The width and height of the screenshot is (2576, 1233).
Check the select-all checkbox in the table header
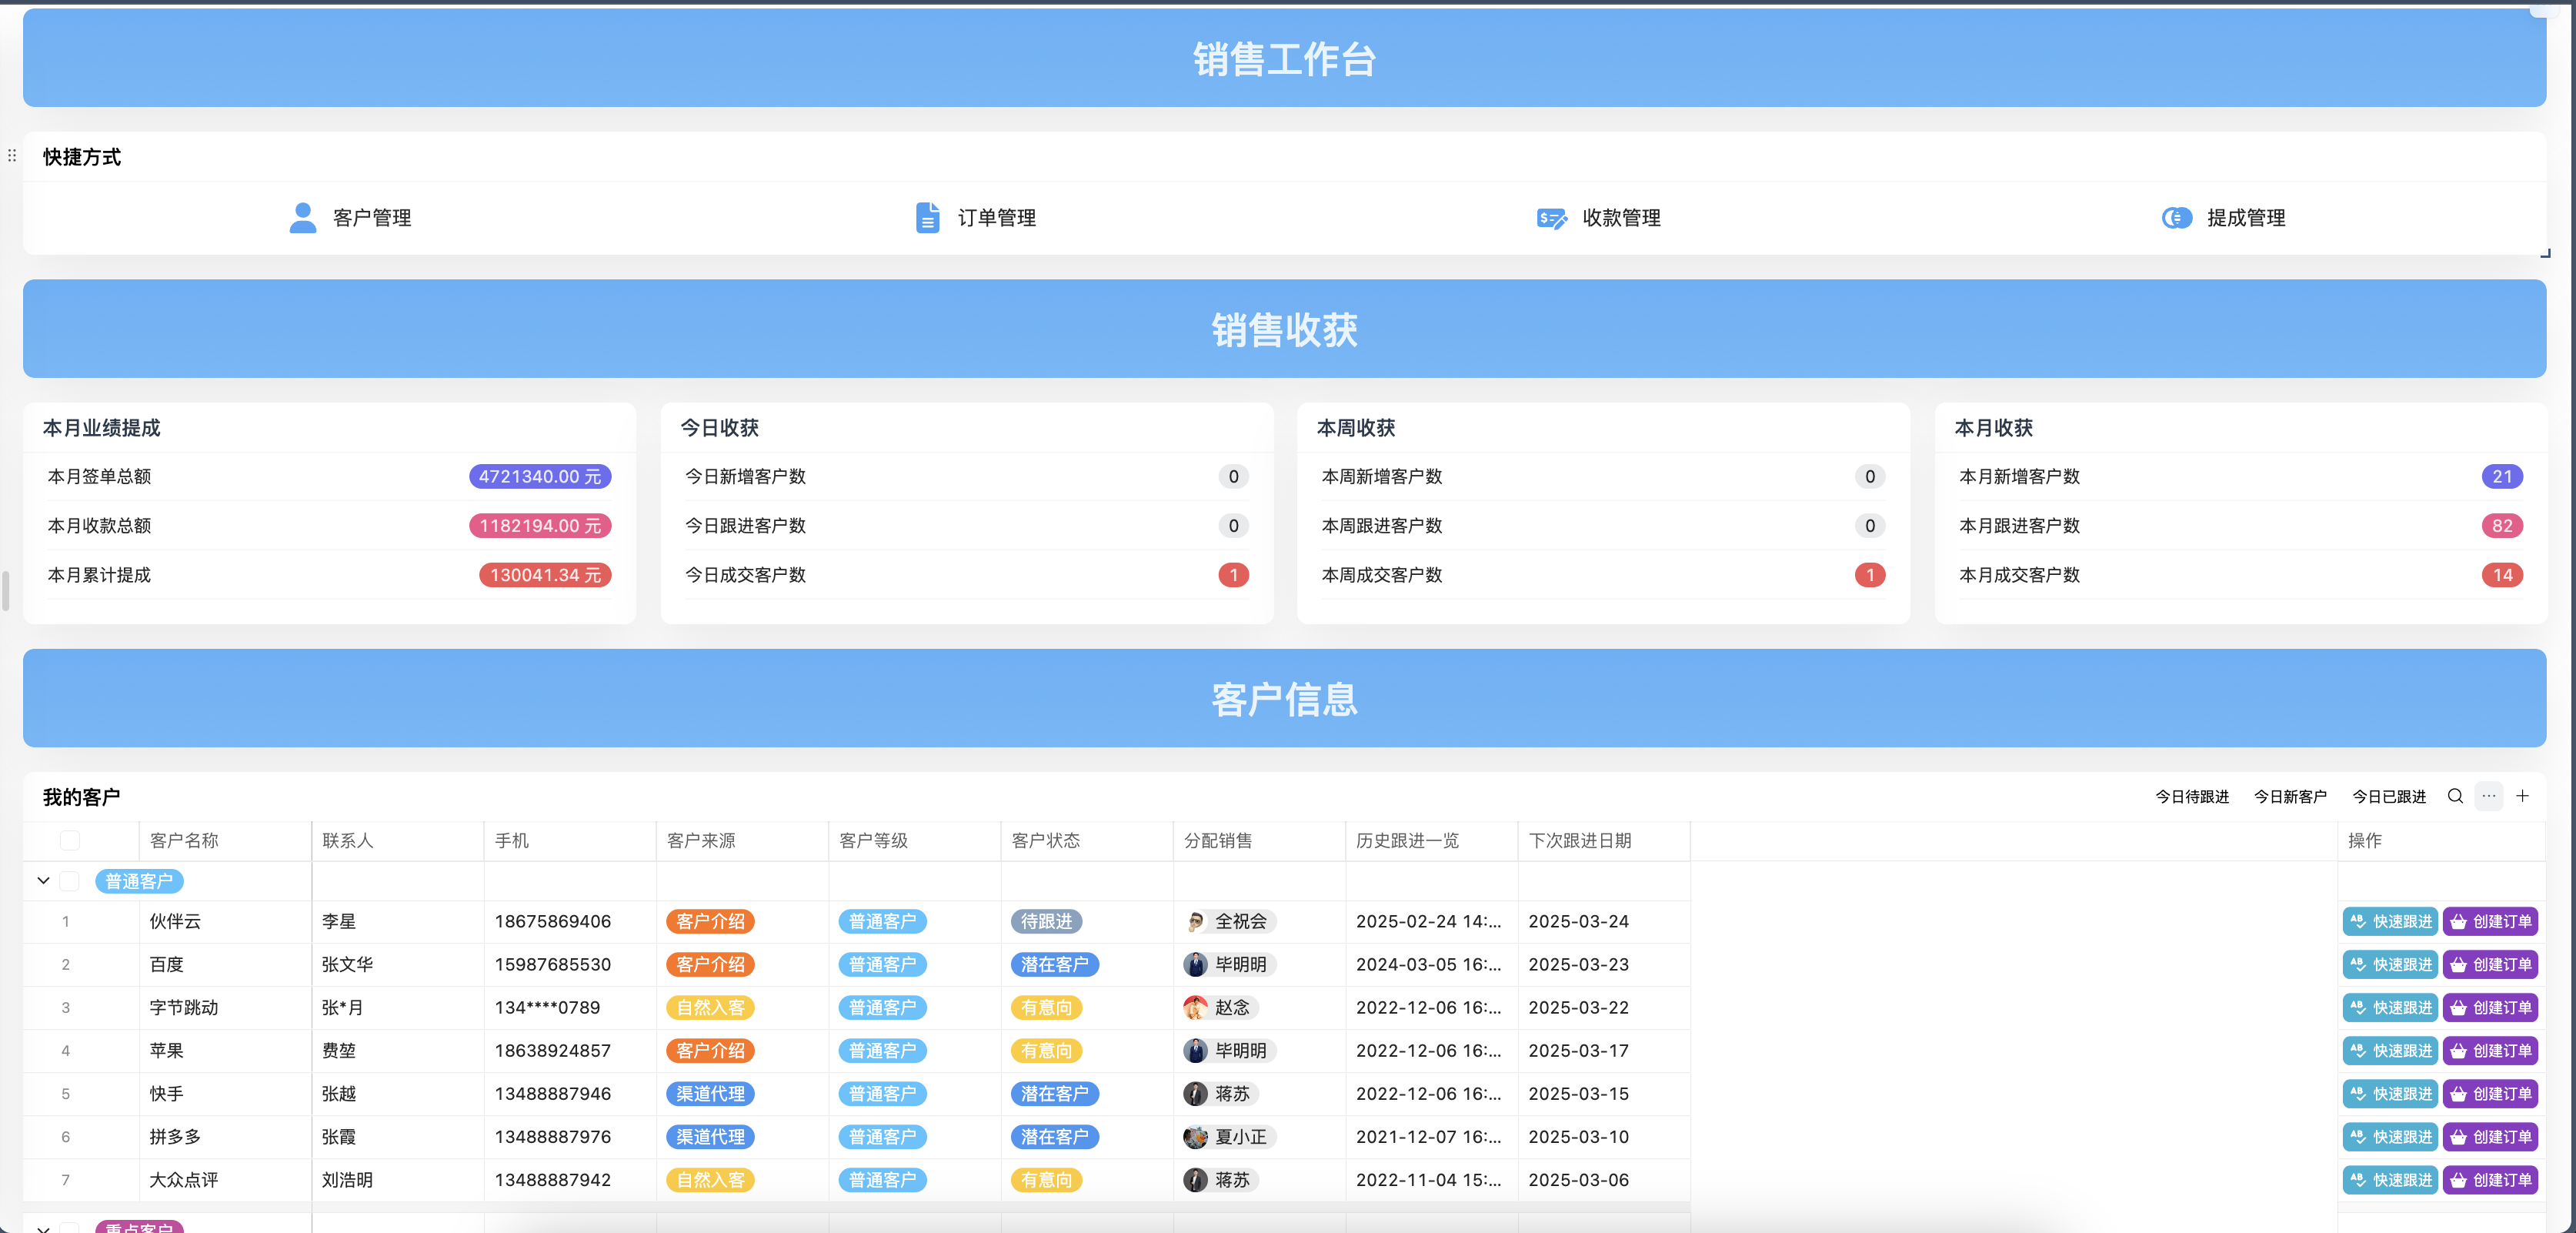click(70, 841)
